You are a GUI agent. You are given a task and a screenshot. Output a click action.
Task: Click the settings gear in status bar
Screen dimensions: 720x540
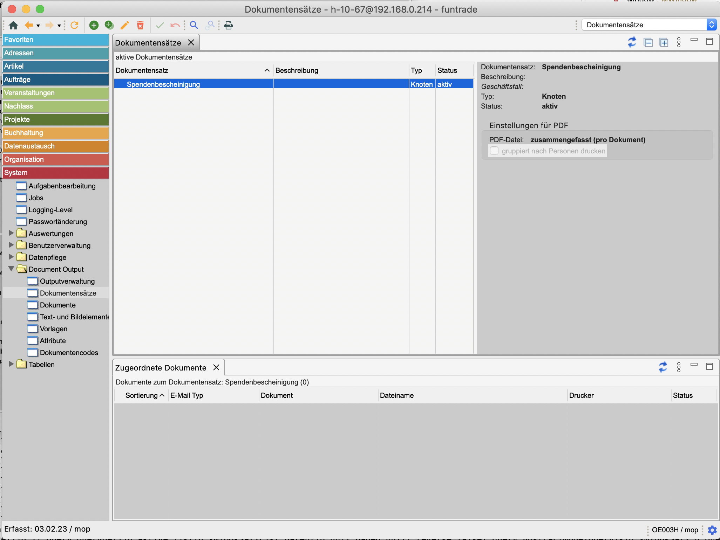click(x=712, y=530)
